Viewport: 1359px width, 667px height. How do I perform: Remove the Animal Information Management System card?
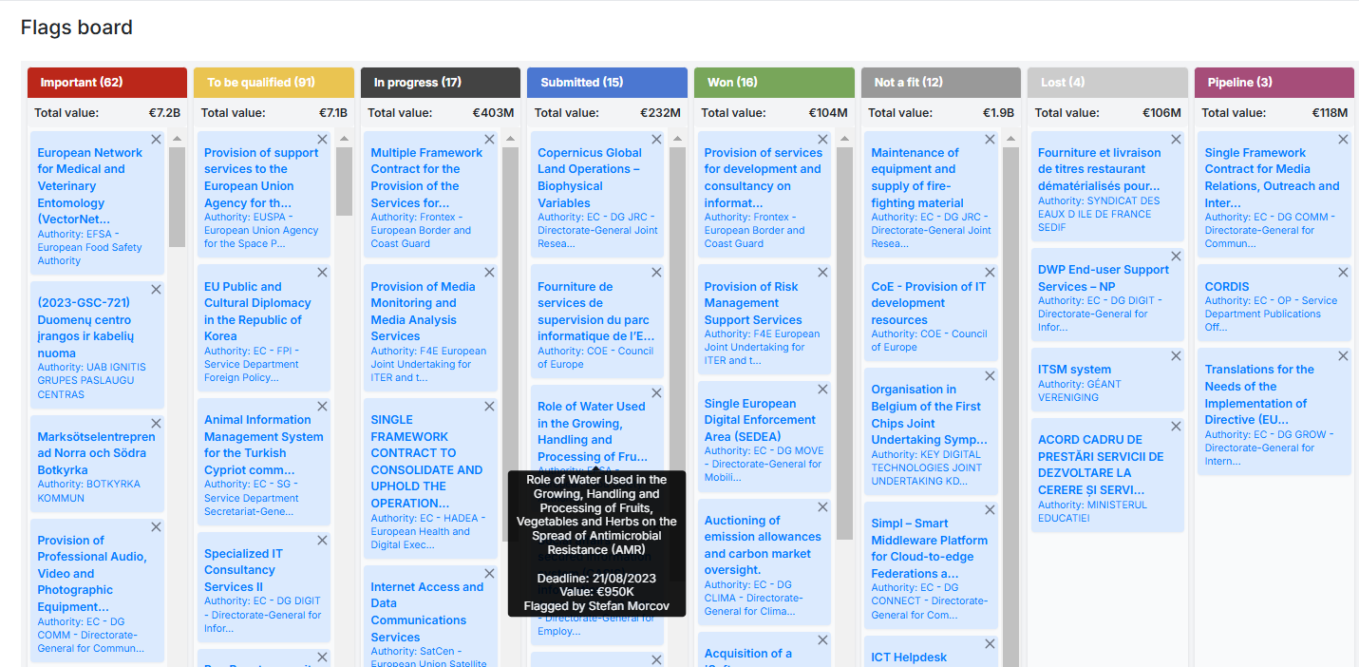coord(322,406)
